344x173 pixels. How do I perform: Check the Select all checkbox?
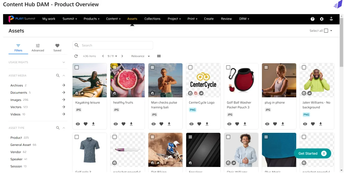[x=326, y=31]
